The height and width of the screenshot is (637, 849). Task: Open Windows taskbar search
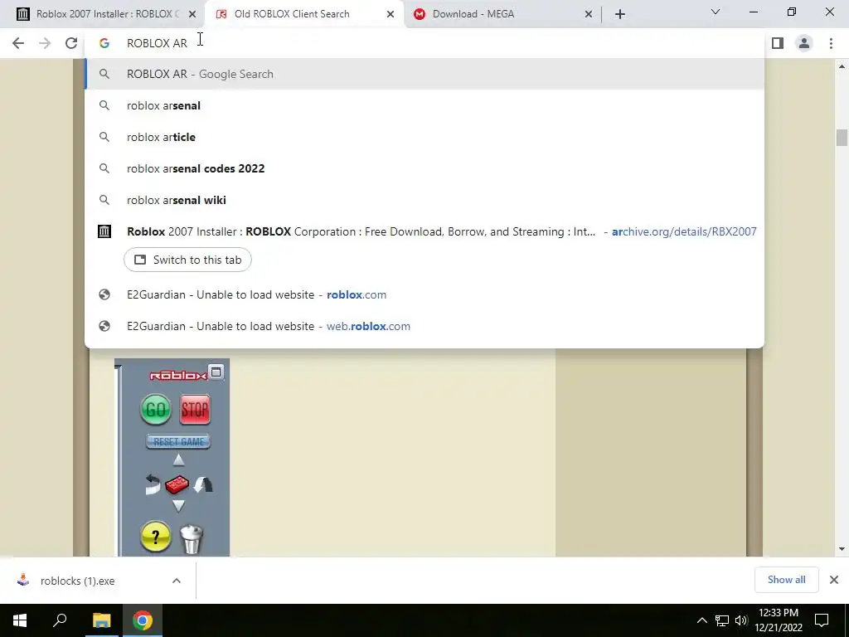click(x=60, y=620)
